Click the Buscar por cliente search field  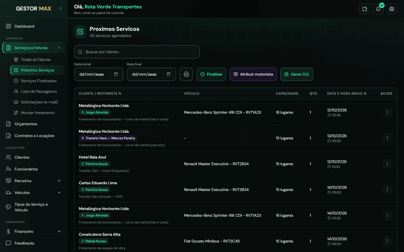[x=137, y=52]
